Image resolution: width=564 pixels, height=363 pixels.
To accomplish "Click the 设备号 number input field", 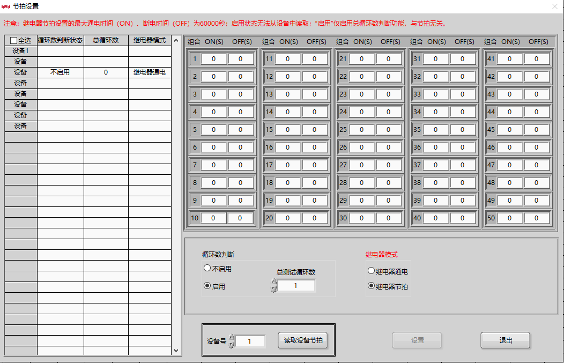I will [250, 341].
